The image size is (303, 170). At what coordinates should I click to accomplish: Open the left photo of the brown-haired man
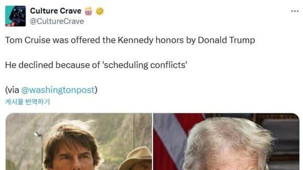[x=79, y=142]
